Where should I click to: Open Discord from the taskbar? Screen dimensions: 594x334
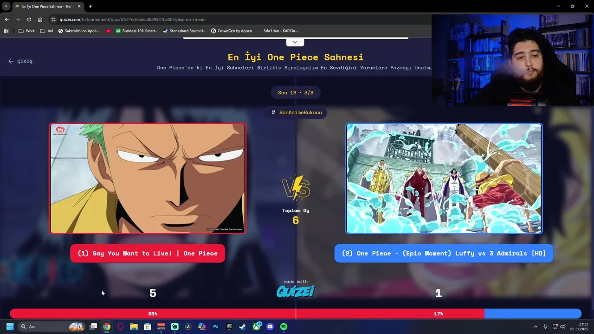270,327
